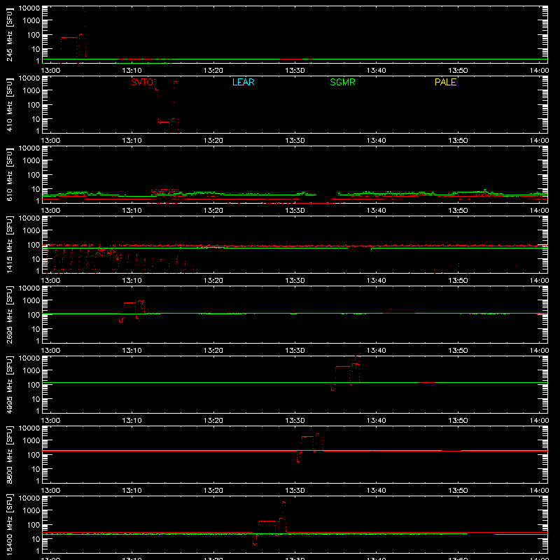This screenshot has width=560, height=560.
Task: Click the cyan LEAR station label
Action: pos(243,82)
